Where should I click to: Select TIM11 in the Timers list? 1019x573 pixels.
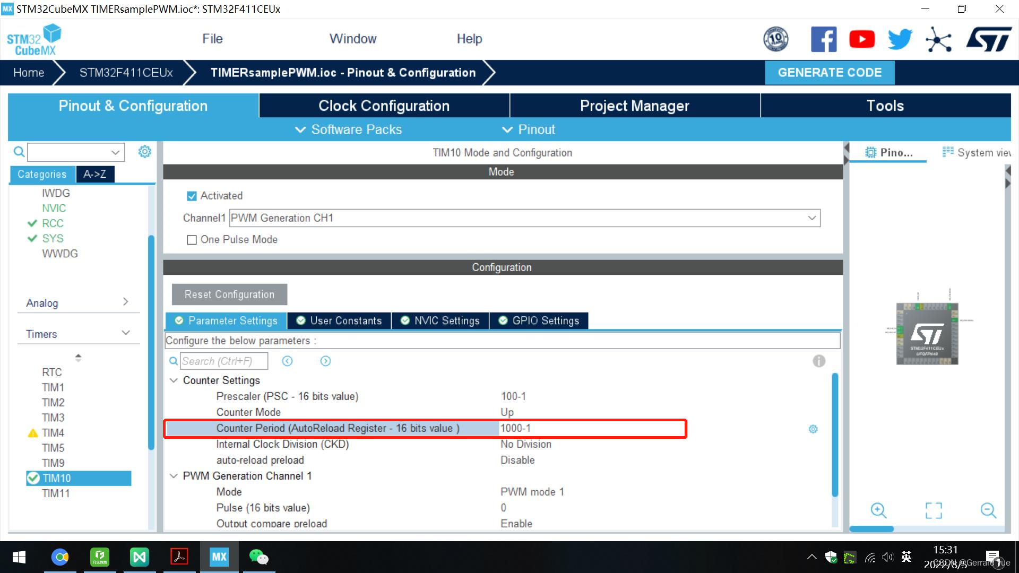coord(56,493)
